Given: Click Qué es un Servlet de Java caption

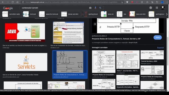Looking at the screenshot, I should (x=21, y=75).
